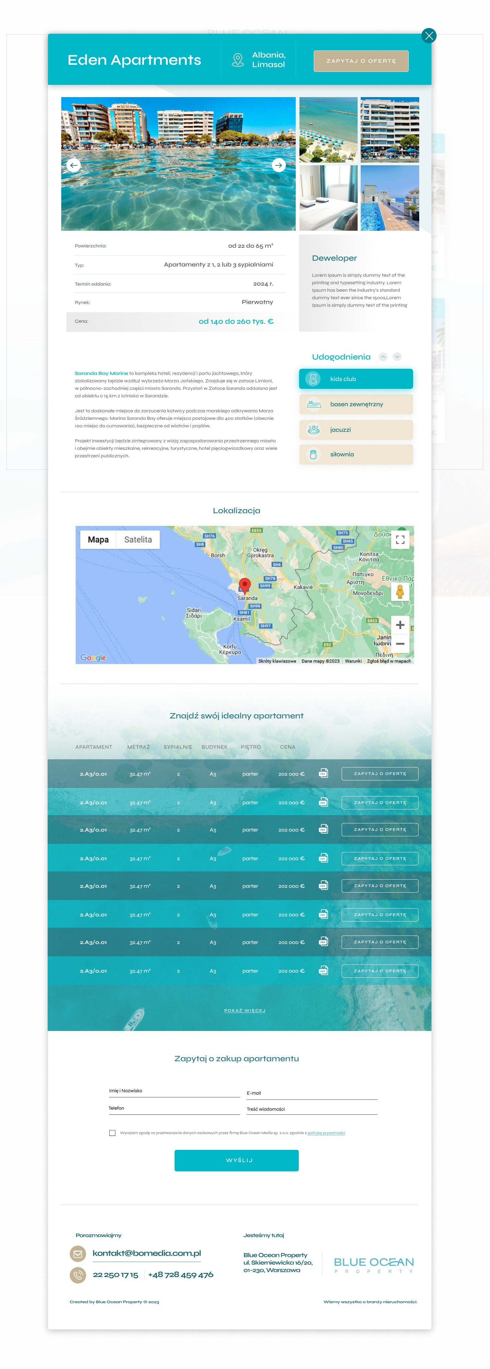Click 'Zapytaj o ofertę' in first table row
Image resolution: width=490 pixels, height=1369 pixels.
click(x=379, y=774)
